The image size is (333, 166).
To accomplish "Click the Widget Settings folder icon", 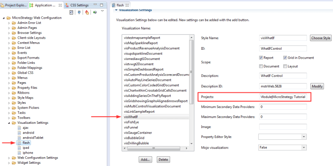I will (14, 163).
